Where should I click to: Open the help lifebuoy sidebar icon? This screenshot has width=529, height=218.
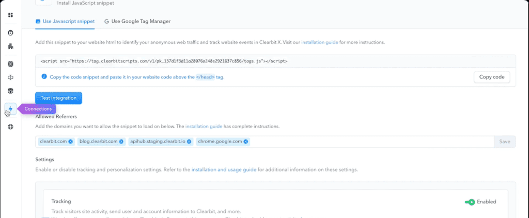click(x=10, y=127)
